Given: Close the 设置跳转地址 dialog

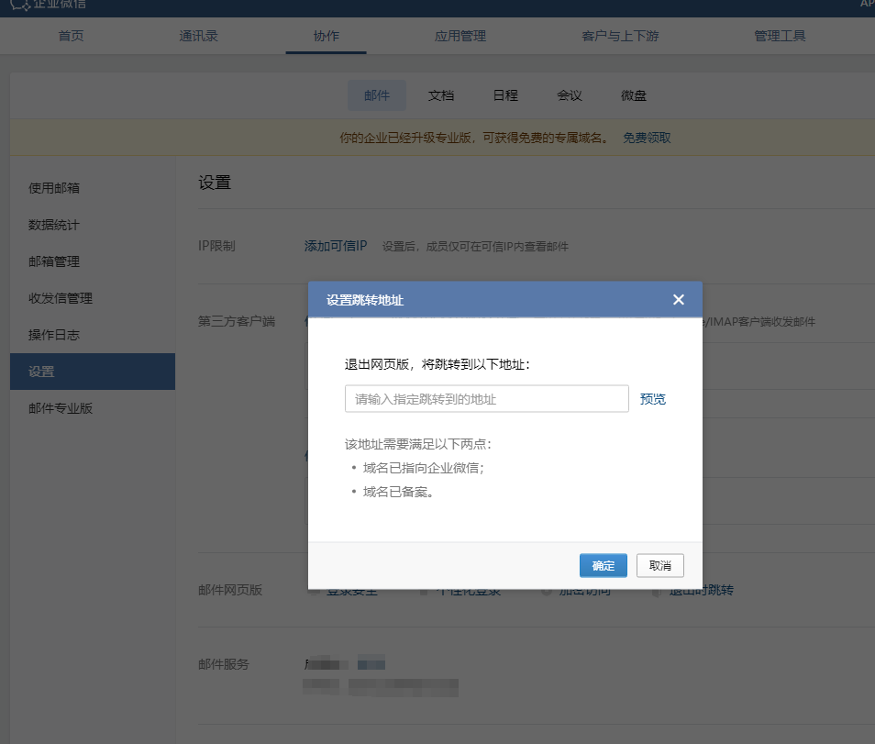Looking at the screenshot, I should [678, 300].
